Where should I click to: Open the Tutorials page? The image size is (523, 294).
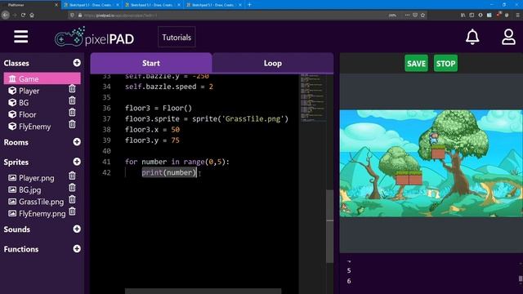point(177,38)
